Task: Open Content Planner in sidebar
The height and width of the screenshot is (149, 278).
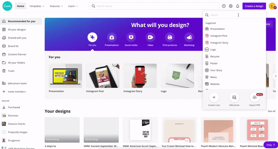Action: (x=21, y=54)
